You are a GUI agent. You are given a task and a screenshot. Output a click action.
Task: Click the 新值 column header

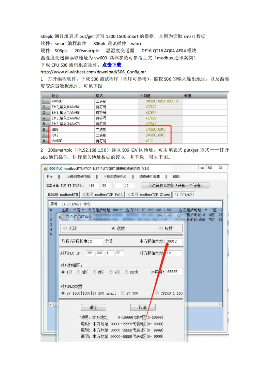coord(205,96)
